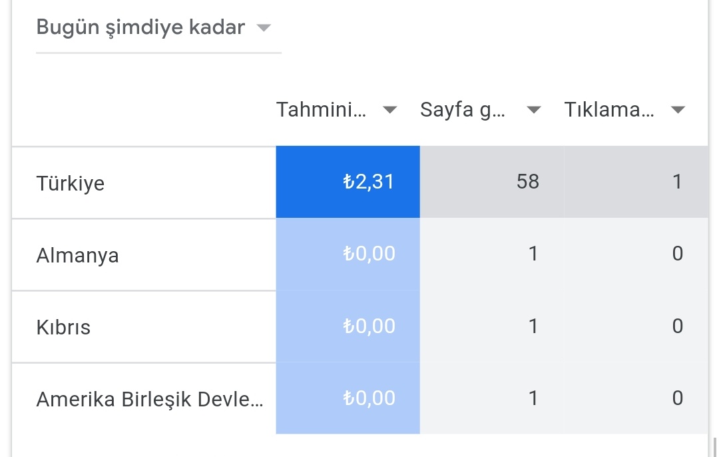The height and width of the screenshot is (457, 719).
Task: Open the 'Bugün şimdiye kadar' date range dropdown
Action: pos(158,29)
